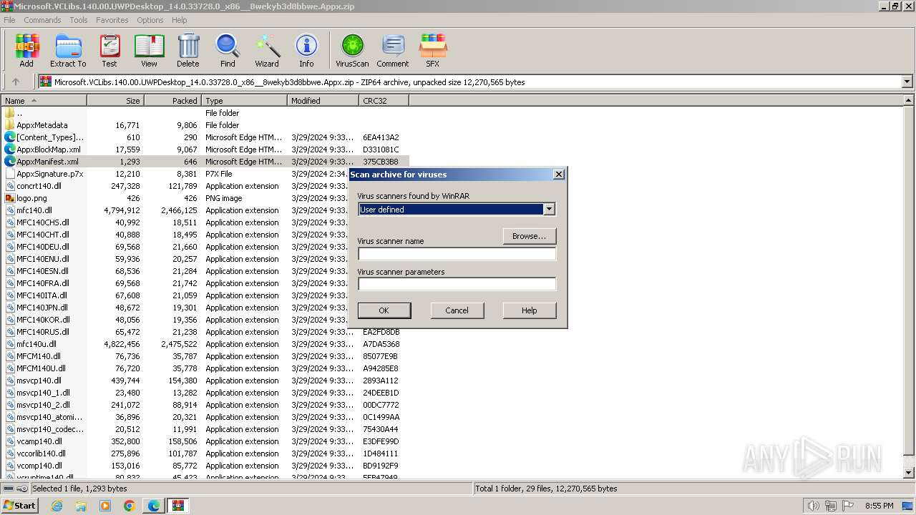Sort by the Packed column header

point(172,101)
